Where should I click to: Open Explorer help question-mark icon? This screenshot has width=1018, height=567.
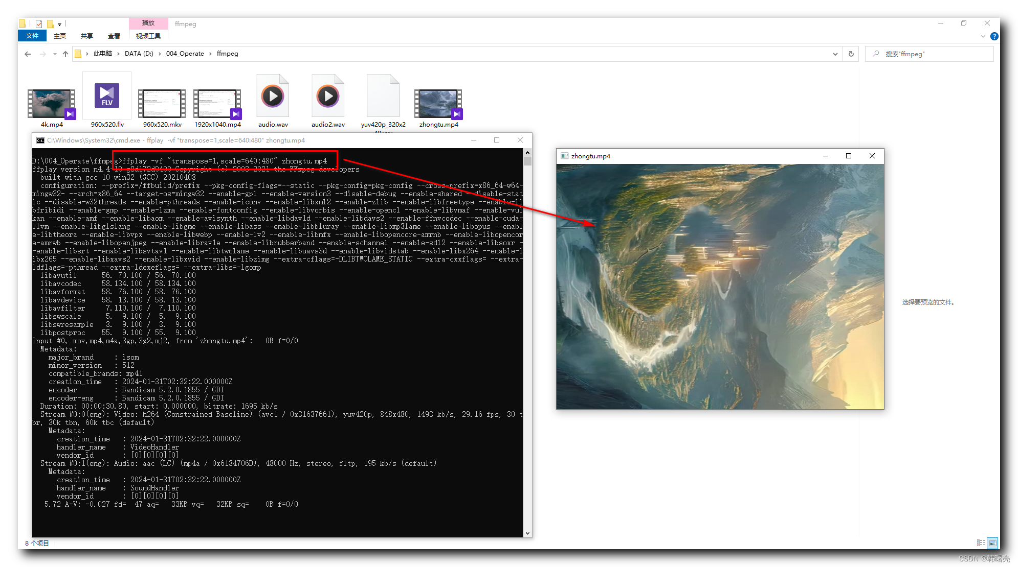coord(994,36)
